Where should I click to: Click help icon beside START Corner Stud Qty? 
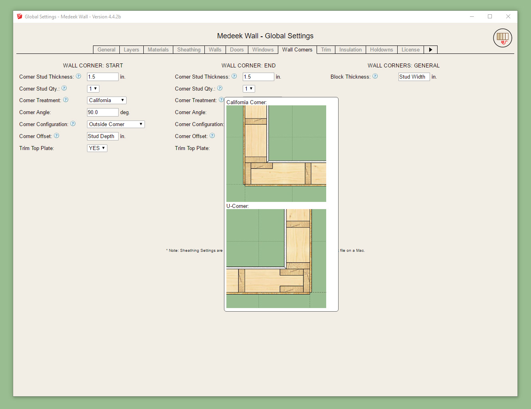64,88
